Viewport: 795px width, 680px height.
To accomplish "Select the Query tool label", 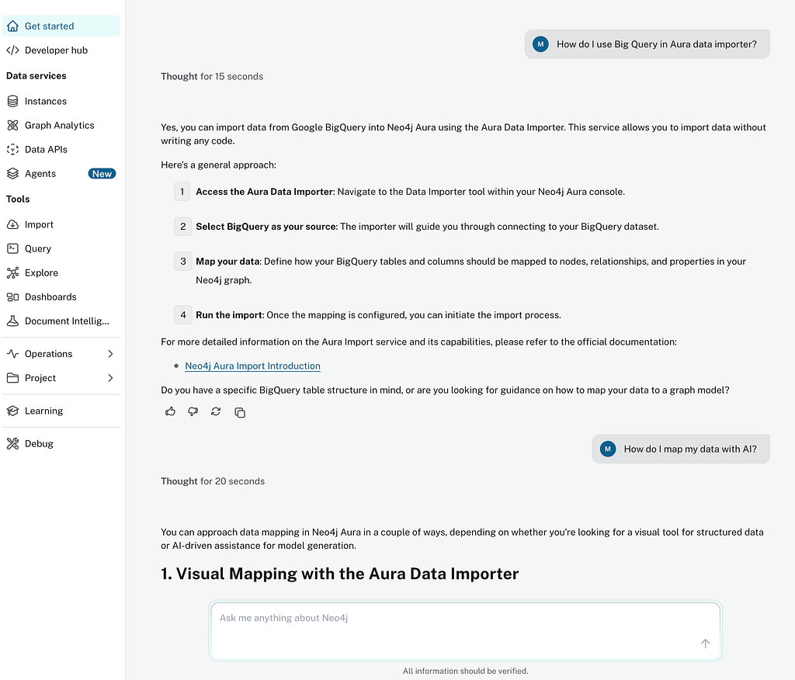I will 38,248.
